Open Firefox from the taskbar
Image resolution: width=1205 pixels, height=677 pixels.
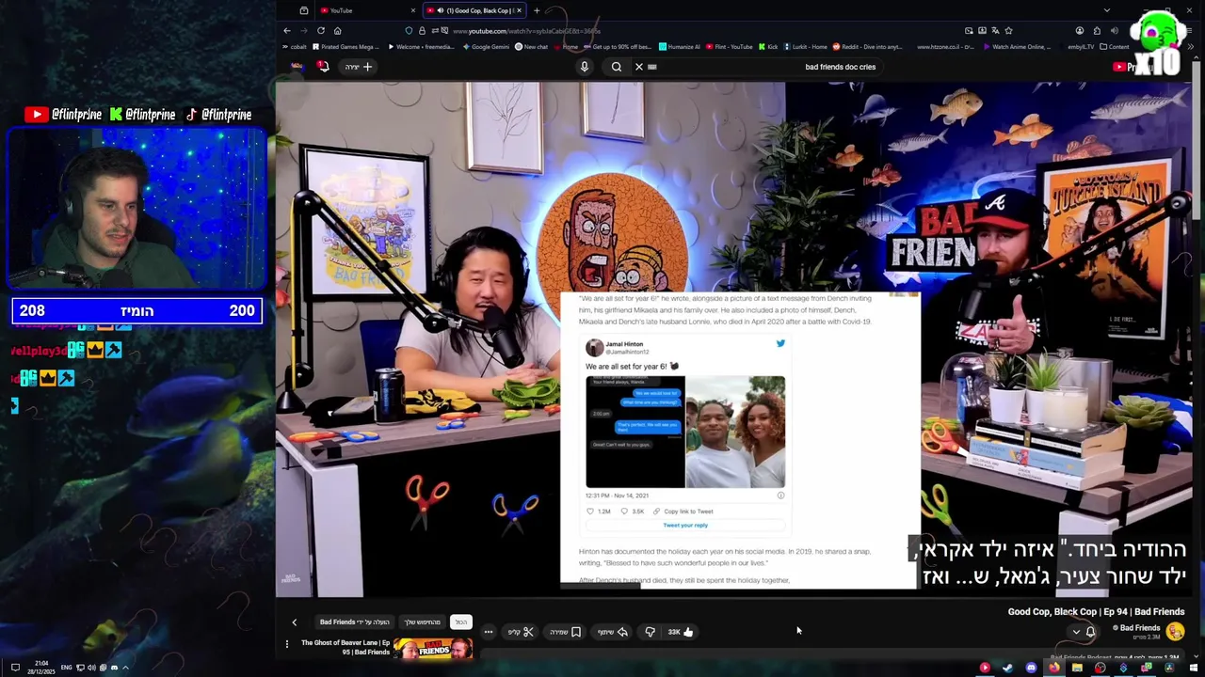pos(1054,668)
